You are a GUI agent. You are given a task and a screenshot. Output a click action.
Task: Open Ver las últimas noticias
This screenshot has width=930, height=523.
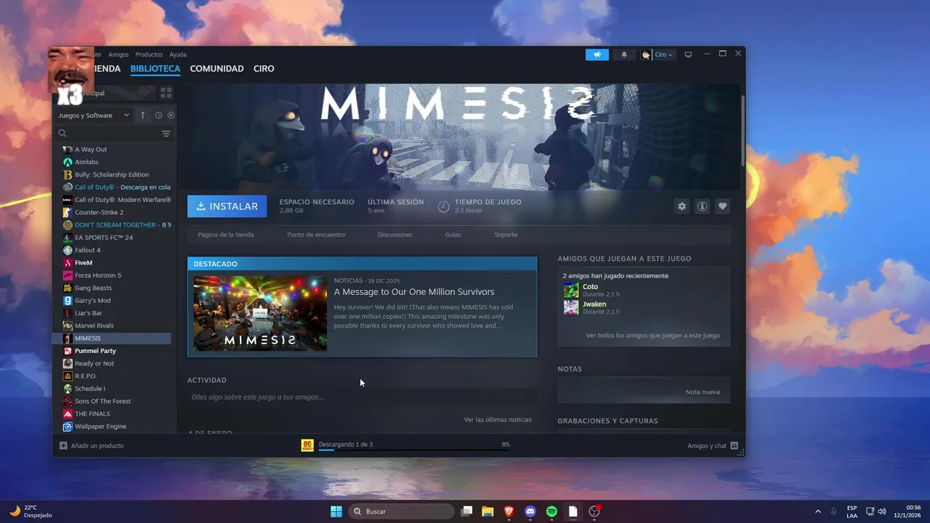point(498,420)
